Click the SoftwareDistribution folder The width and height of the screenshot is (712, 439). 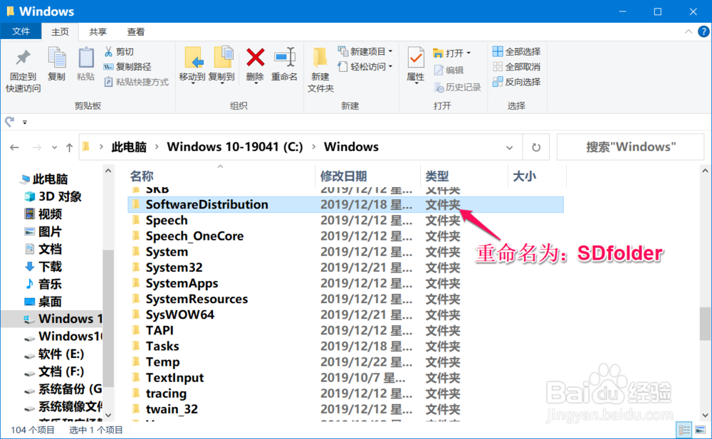(x=206, y=204)
